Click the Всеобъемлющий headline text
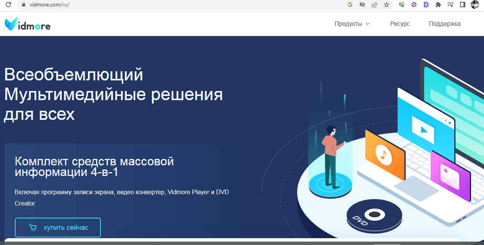Viewport: 484px width, 245px height. 74,74
